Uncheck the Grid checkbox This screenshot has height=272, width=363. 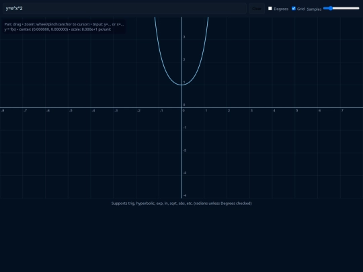point(294,9)
